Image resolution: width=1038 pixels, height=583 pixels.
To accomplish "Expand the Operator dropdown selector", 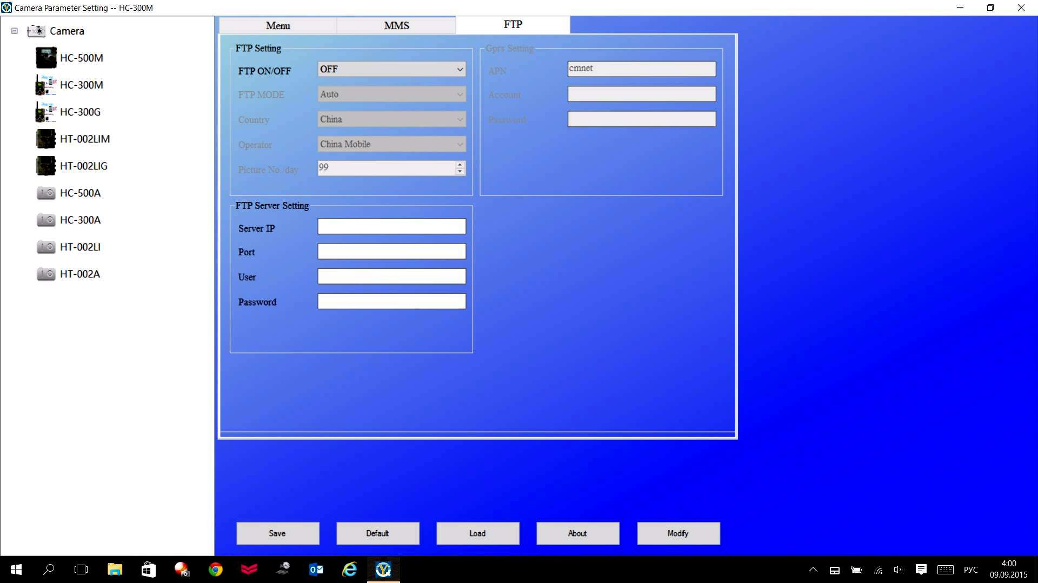I will click(x=459, y=144).
